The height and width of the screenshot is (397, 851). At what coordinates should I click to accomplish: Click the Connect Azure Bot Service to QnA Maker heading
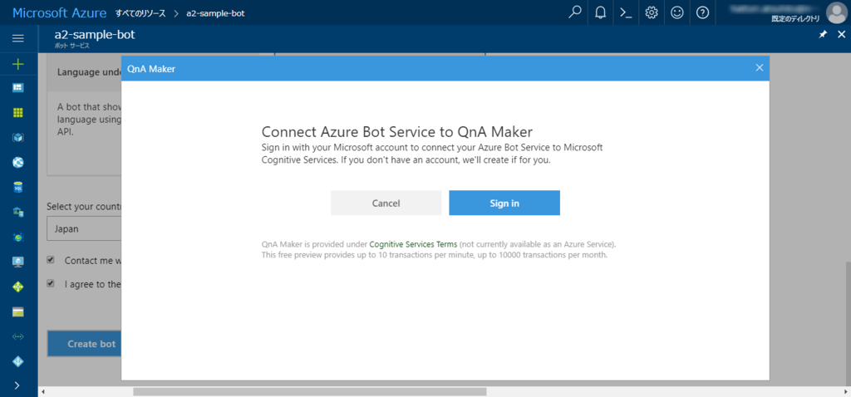point(397,132)
